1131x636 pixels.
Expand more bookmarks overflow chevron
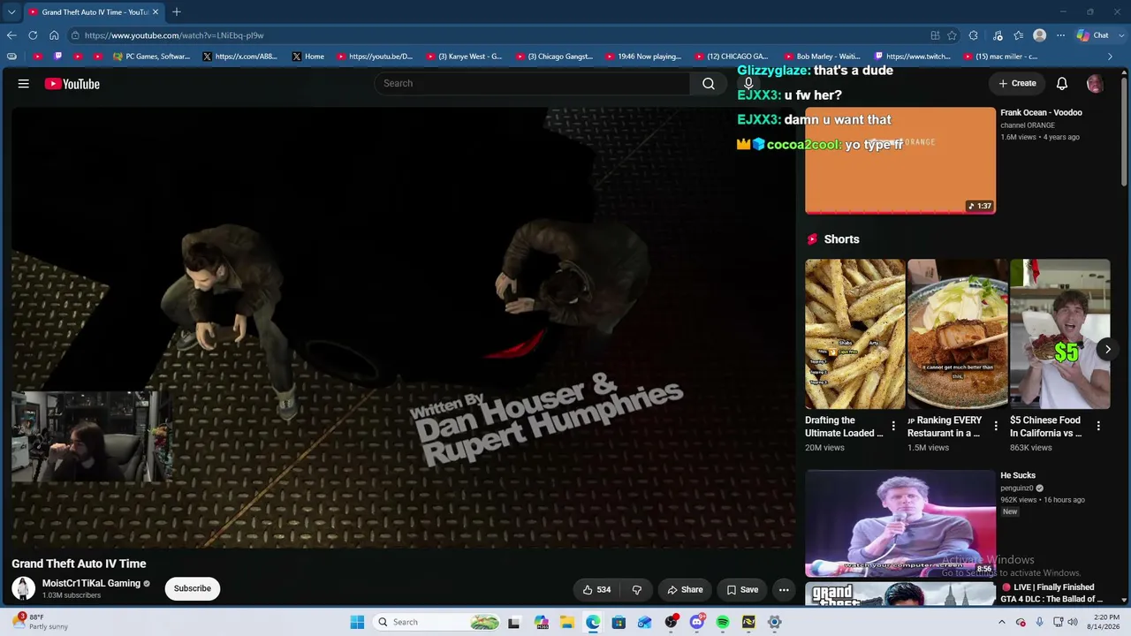point(1111,57)
